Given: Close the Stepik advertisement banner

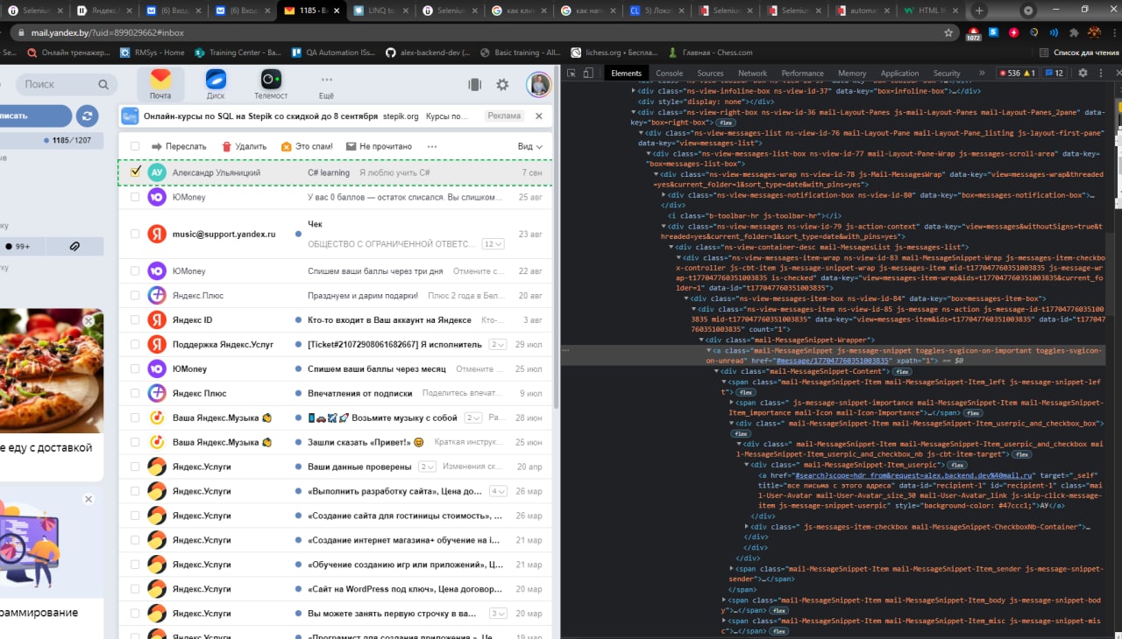Looking at the screenshot, I should coord(539,116).
